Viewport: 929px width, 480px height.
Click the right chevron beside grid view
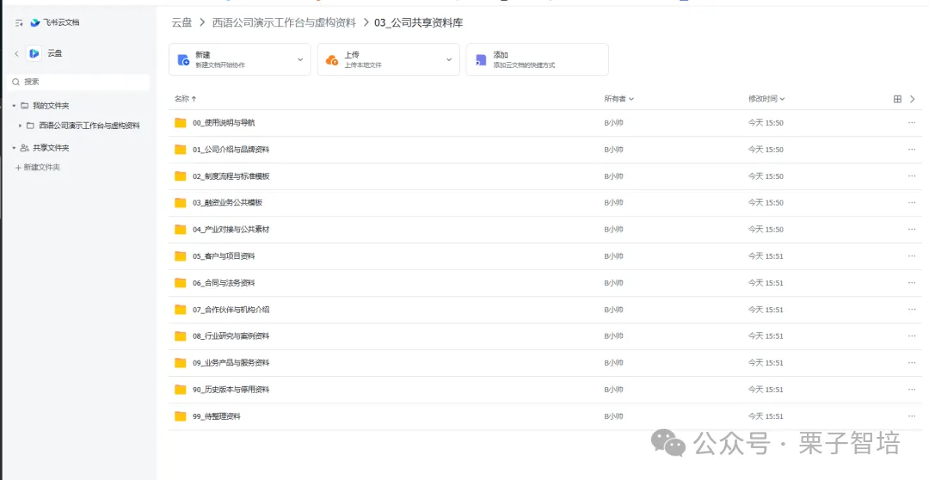point(913,99)
